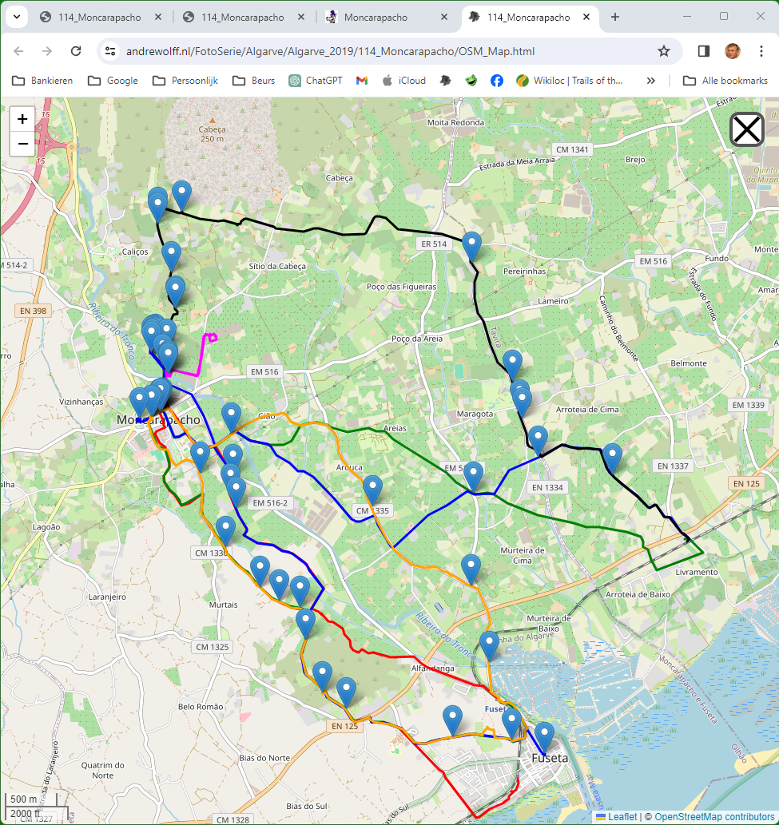This screenshot has width=779, height=825.
Task: Toggle the side panel in Chrome
Action: coord(703,50)
